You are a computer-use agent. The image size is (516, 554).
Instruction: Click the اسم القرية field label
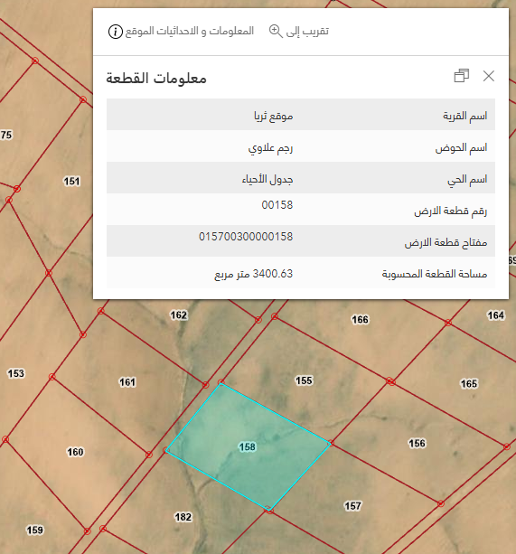[x=465, y=116]
